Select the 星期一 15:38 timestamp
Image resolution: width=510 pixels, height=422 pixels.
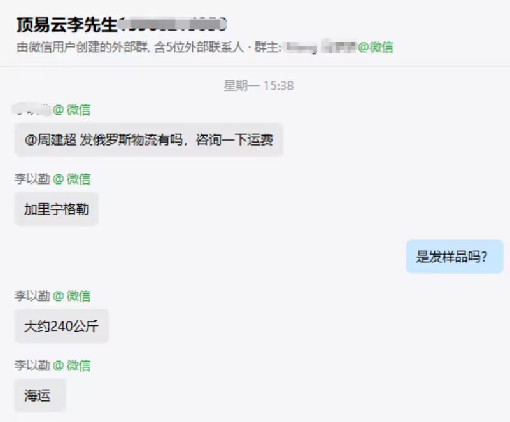pyautogui.click(x=259, y=86)
